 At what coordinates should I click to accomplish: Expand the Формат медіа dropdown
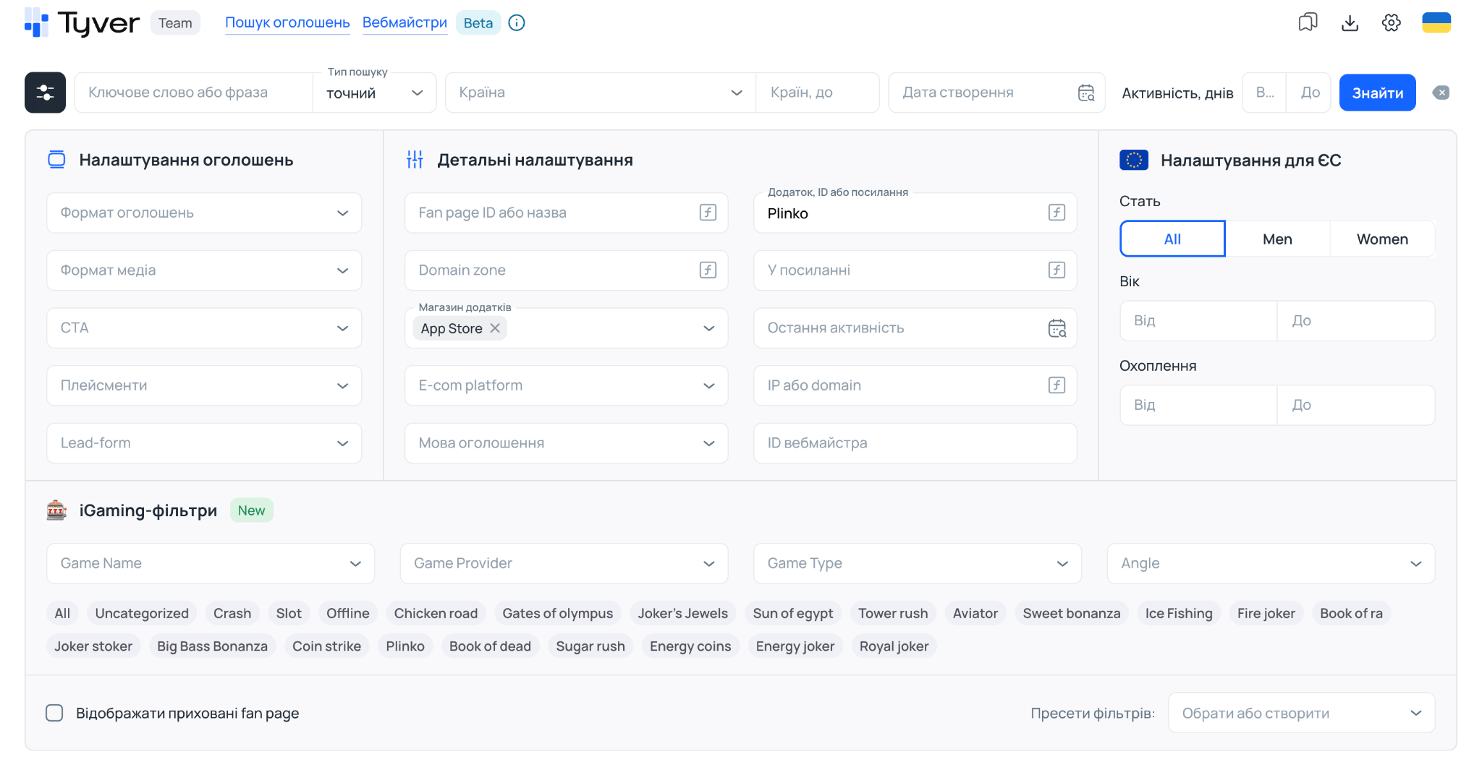(204, 270)
